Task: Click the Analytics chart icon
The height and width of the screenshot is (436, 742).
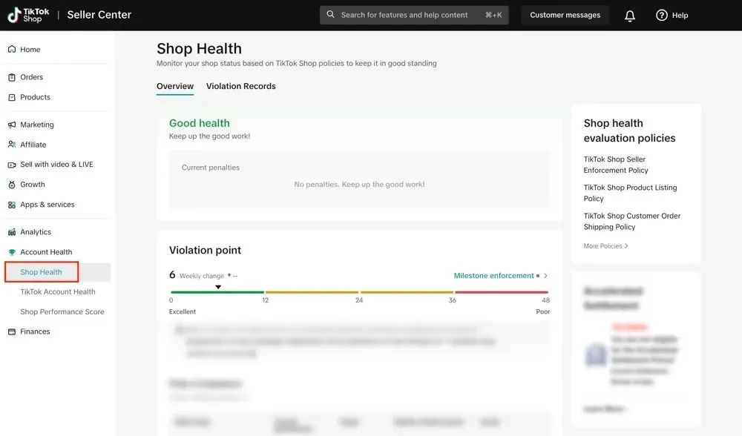Action: [12, 232]
